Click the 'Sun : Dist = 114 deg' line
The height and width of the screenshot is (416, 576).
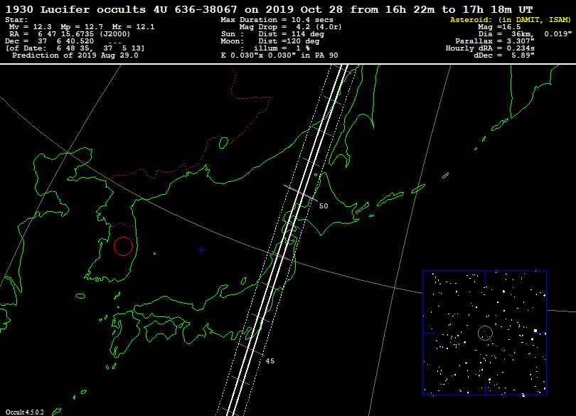pyautogui.click(x=272, y=34)
